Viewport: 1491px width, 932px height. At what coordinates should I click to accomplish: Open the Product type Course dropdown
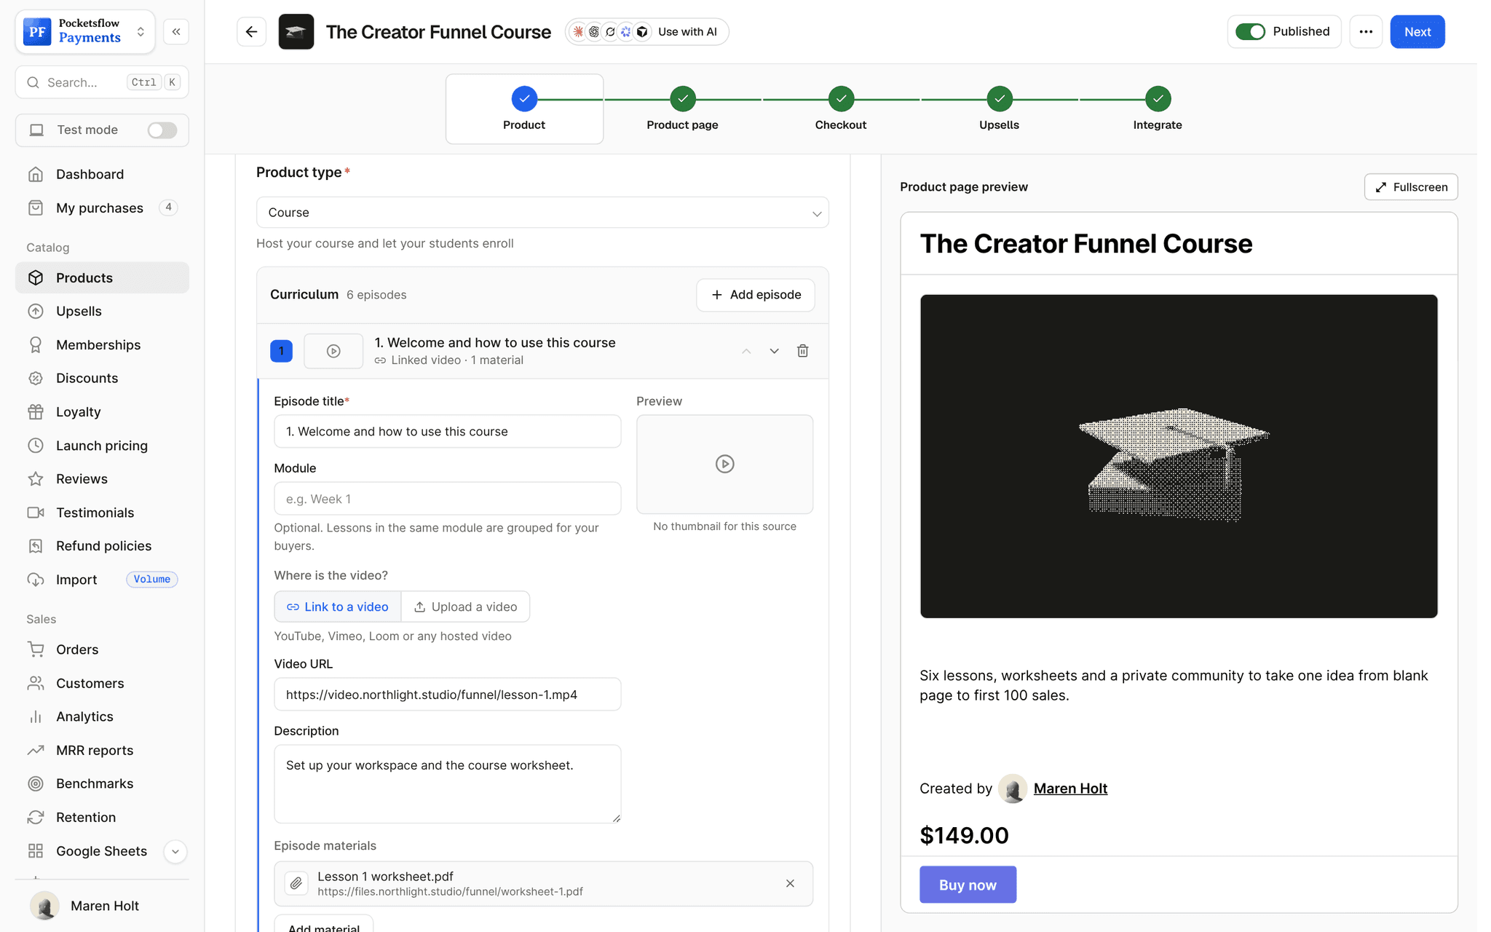pyautogui.click(x=542, y=213)
